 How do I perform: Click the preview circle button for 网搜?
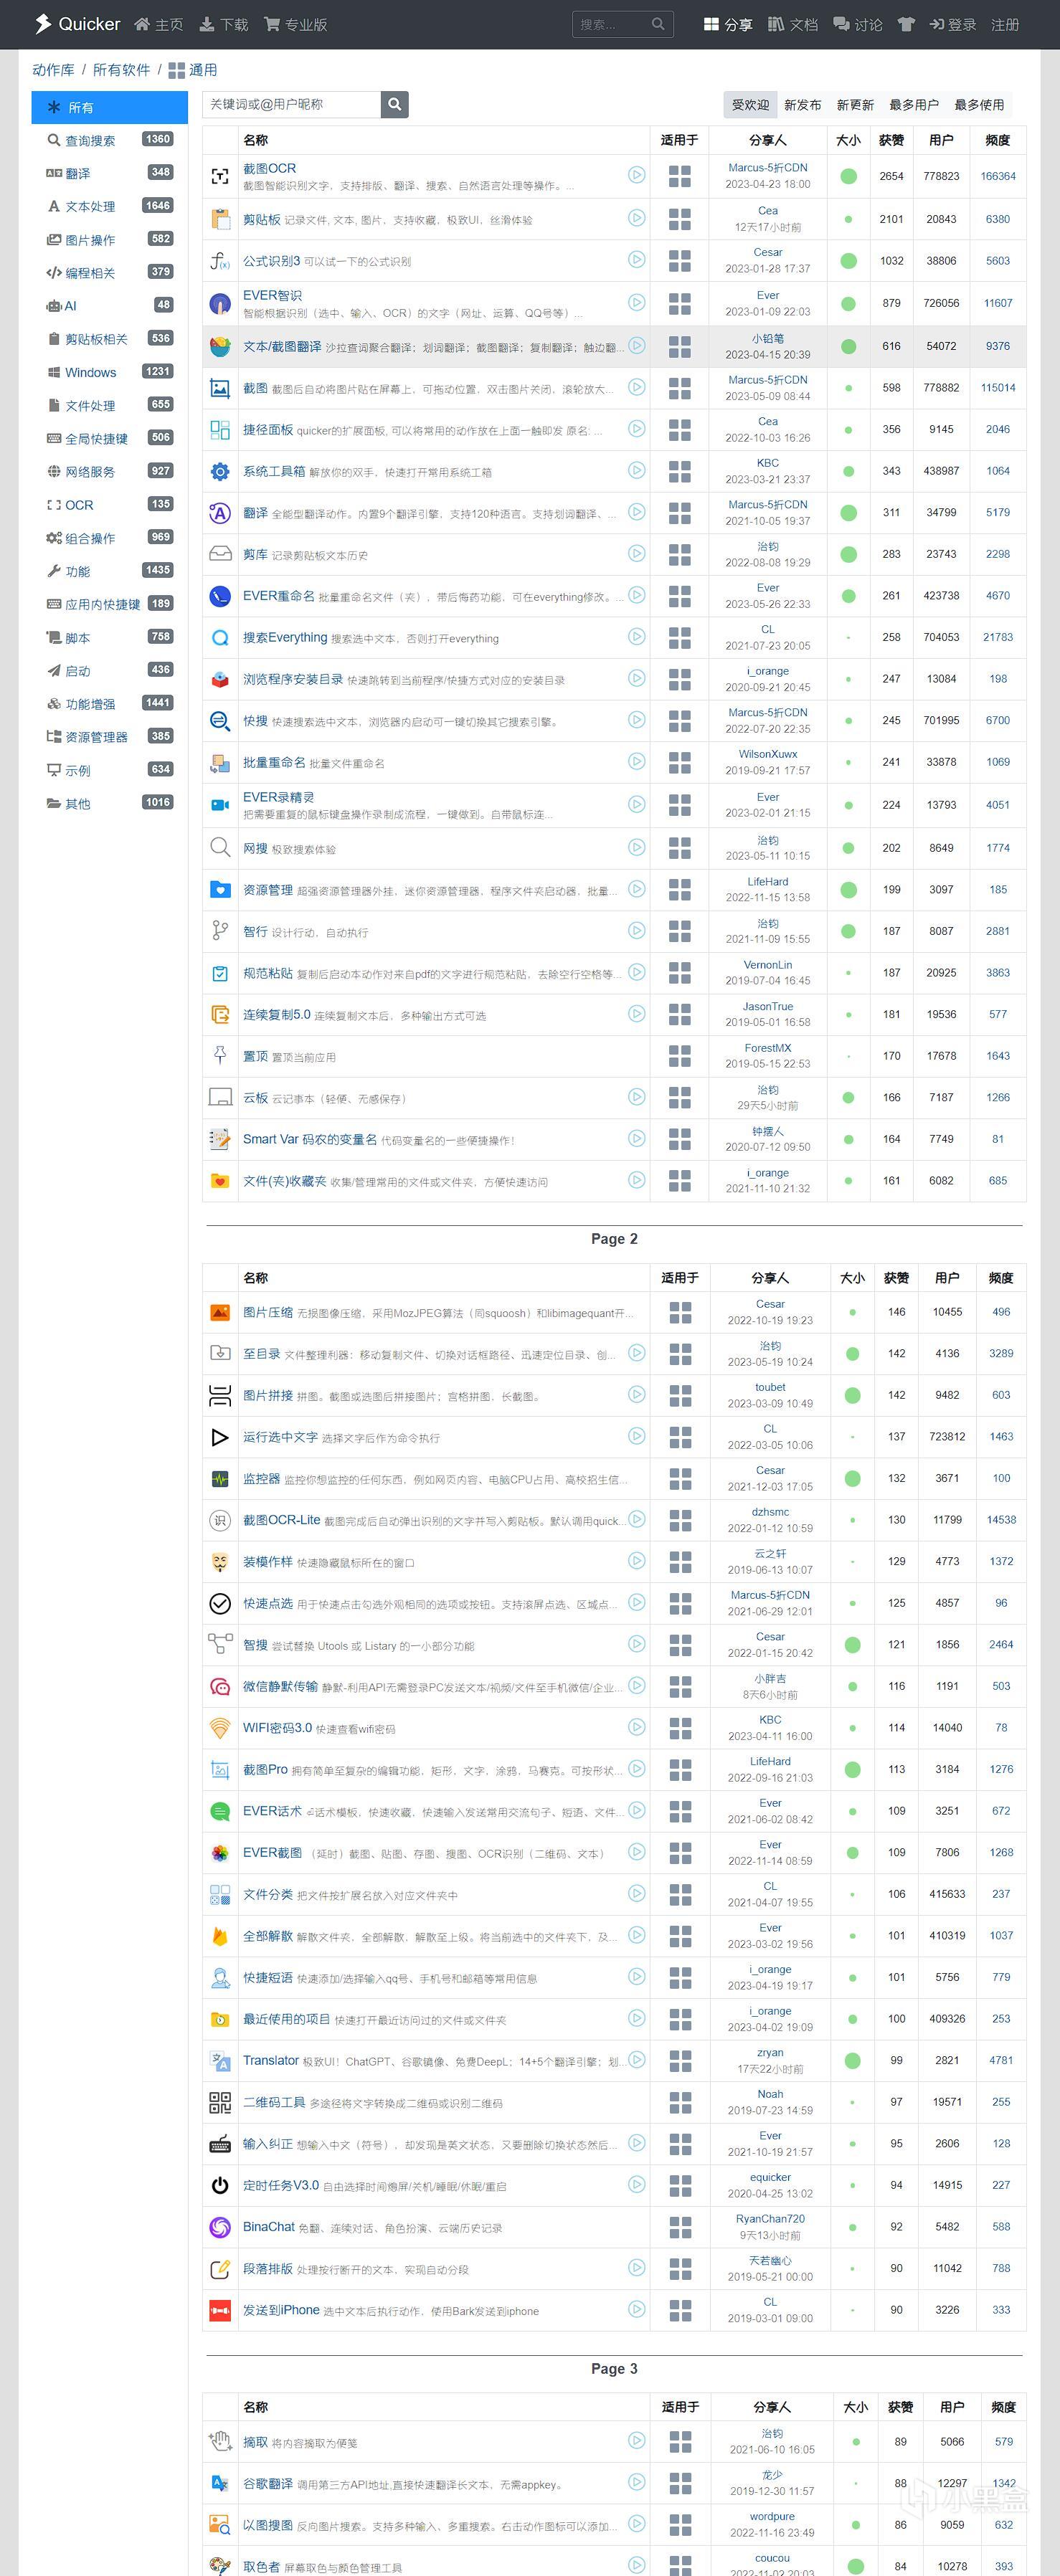636,847
